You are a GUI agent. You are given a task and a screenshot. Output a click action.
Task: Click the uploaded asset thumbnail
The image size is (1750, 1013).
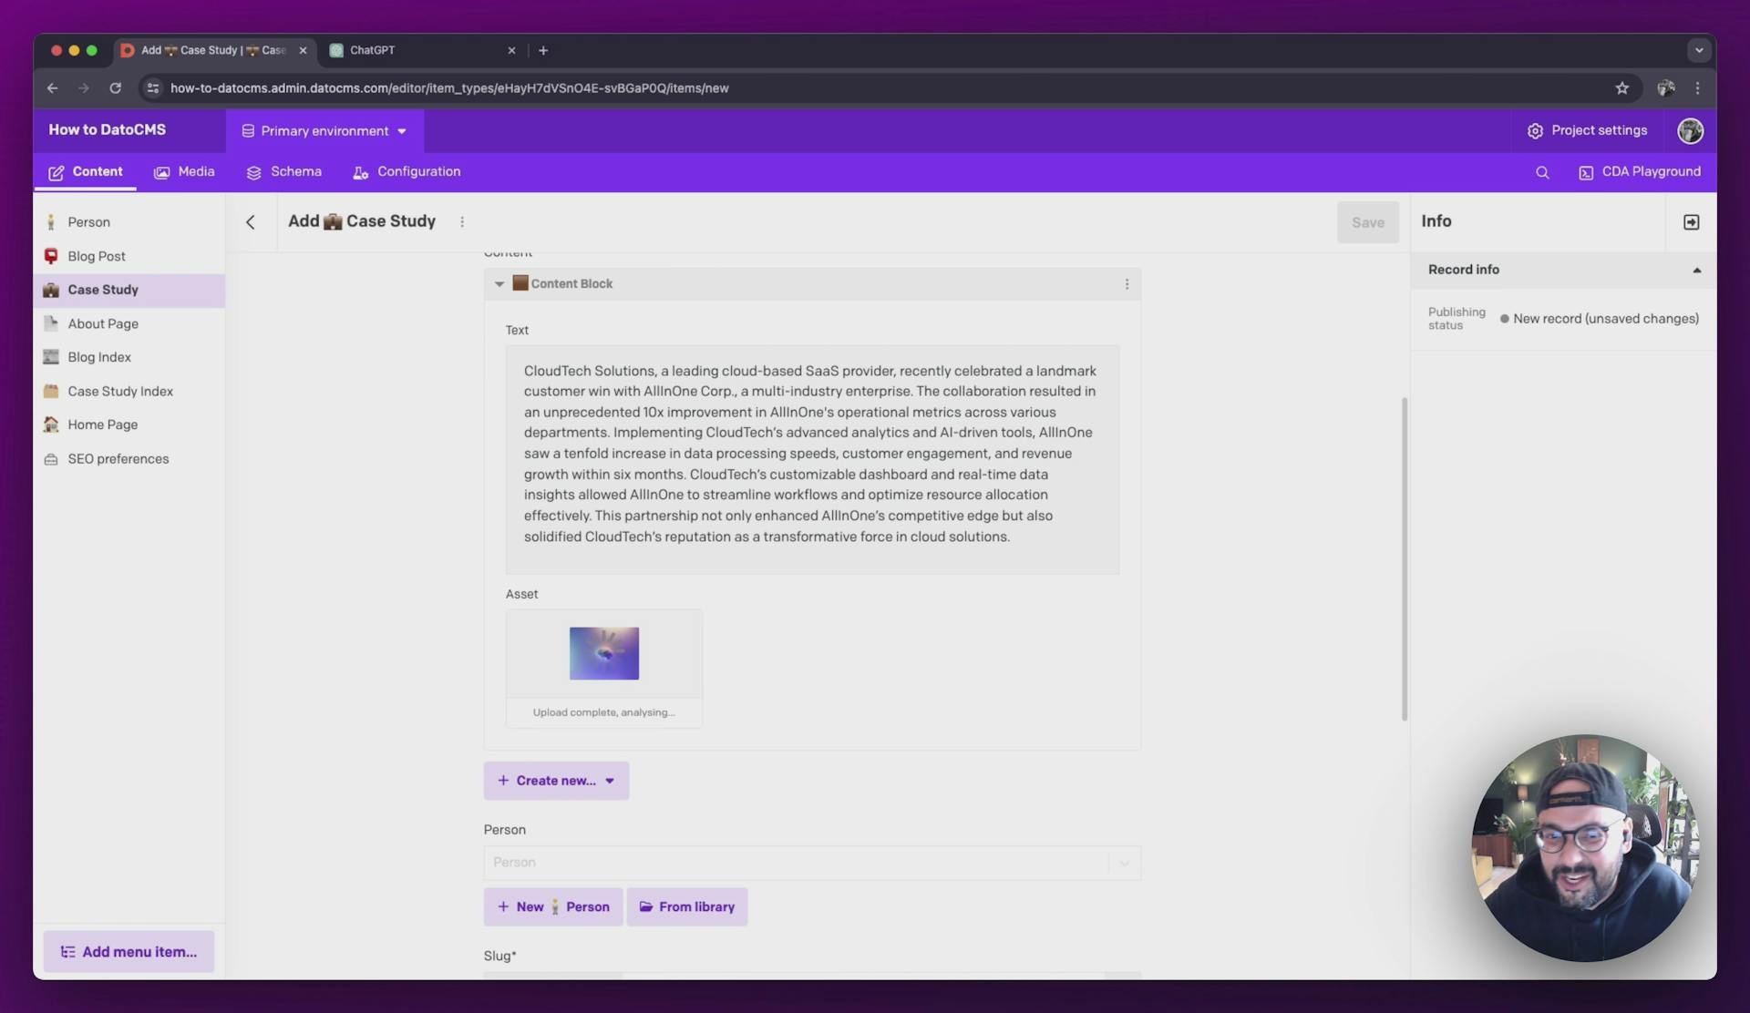point(603,652)
